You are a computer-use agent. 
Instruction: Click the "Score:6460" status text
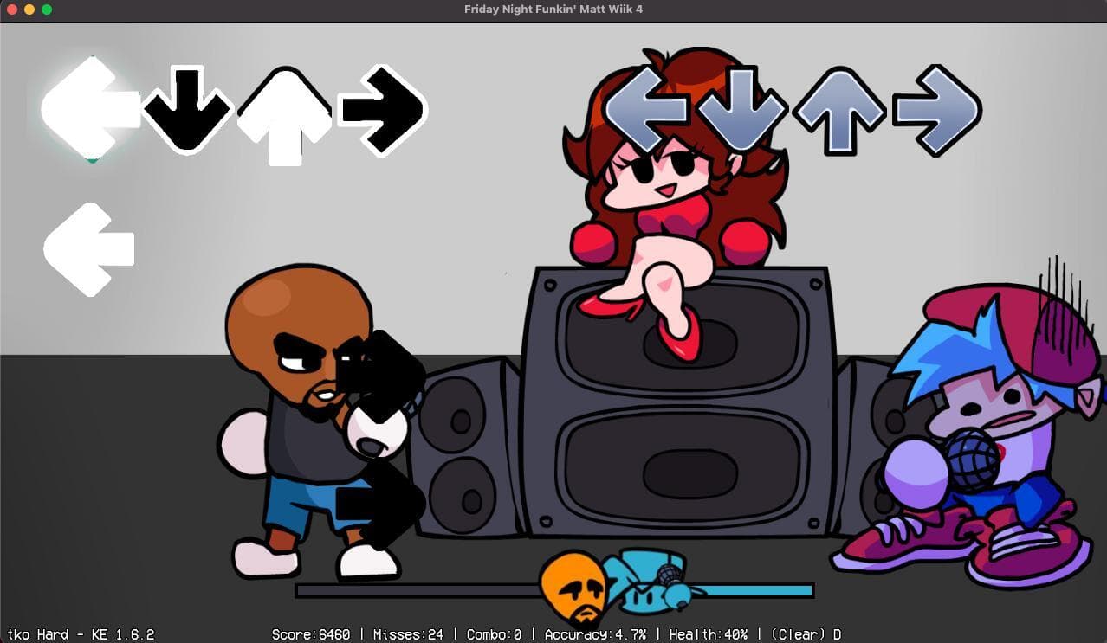pos(311,634)
